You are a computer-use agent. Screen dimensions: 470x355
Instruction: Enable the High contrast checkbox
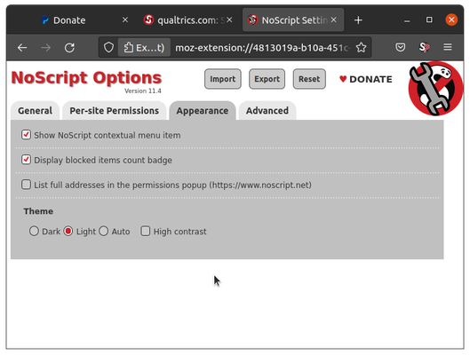[146, 231]
